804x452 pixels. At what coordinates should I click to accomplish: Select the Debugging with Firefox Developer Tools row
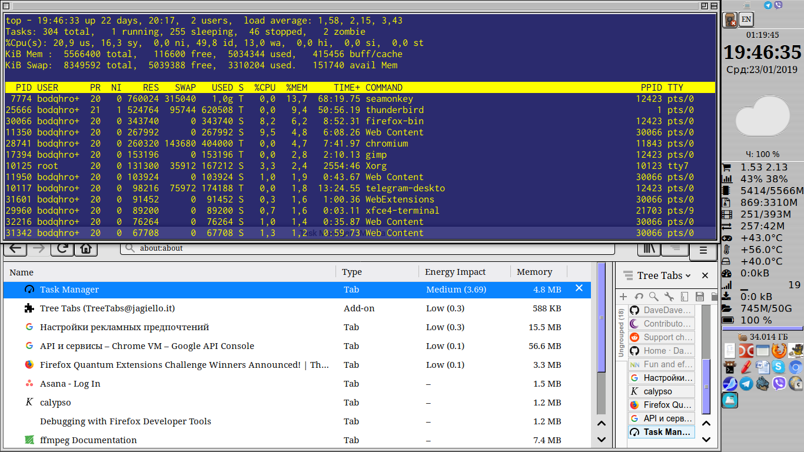point(297,421)
